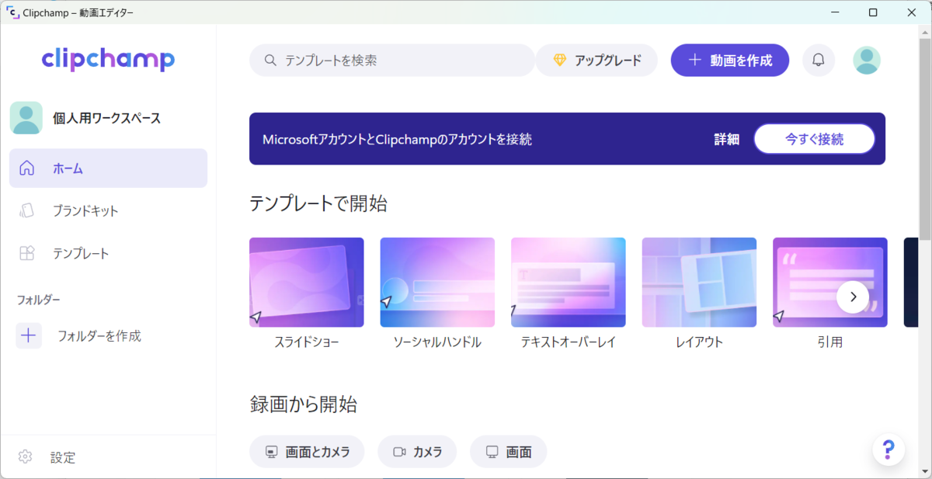Open the スライドショー template thumbnail
The height and width of the screenshot is (479, 932).
(x=306, y=282)
